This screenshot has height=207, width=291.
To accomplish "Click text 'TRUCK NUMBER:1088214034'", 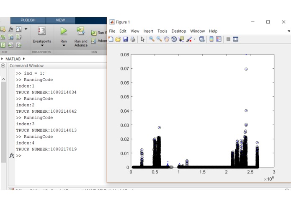I will pyautogui.click(x=46, y=92).
